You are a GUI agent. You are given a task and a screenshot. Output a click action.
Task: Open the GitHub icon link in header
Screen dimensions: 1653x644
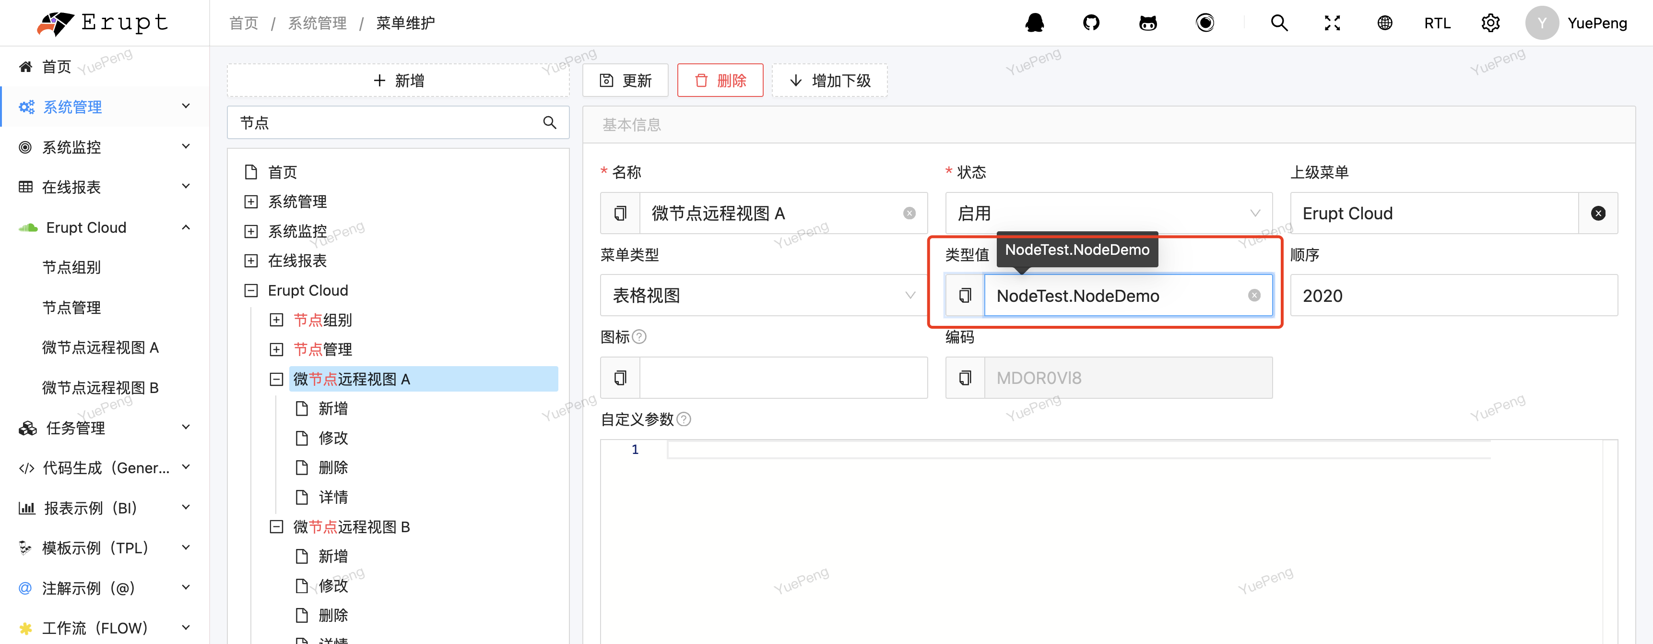1091,23
